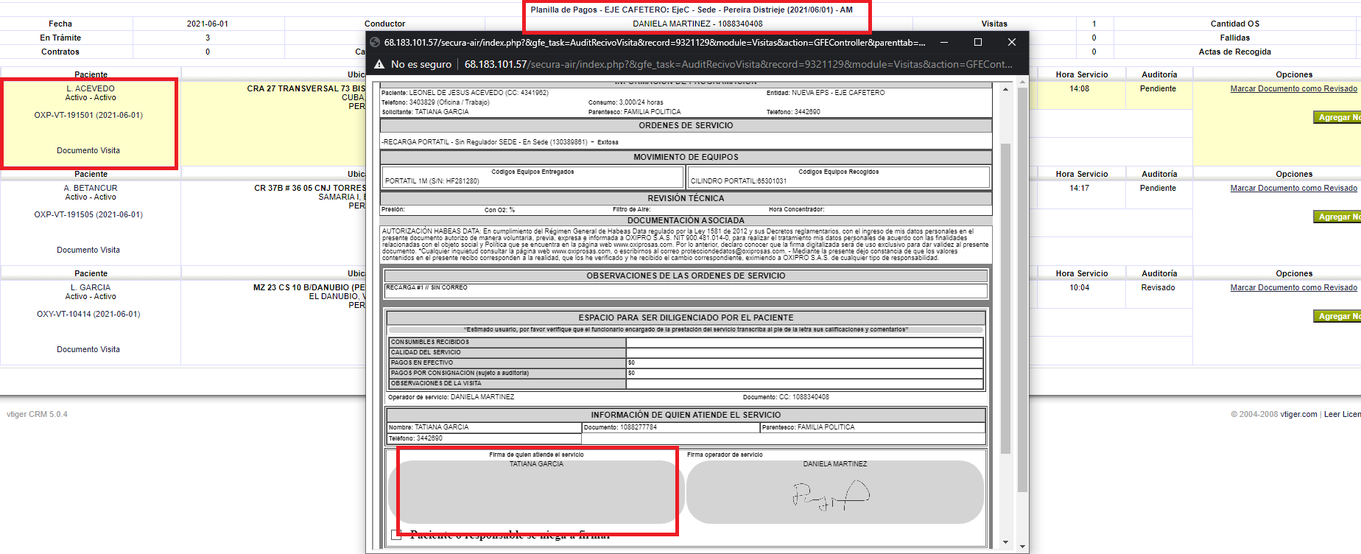Click Agregar button in L. GARCIA row
This screenshot has height=554, width=1361.
coord(1337,316)
